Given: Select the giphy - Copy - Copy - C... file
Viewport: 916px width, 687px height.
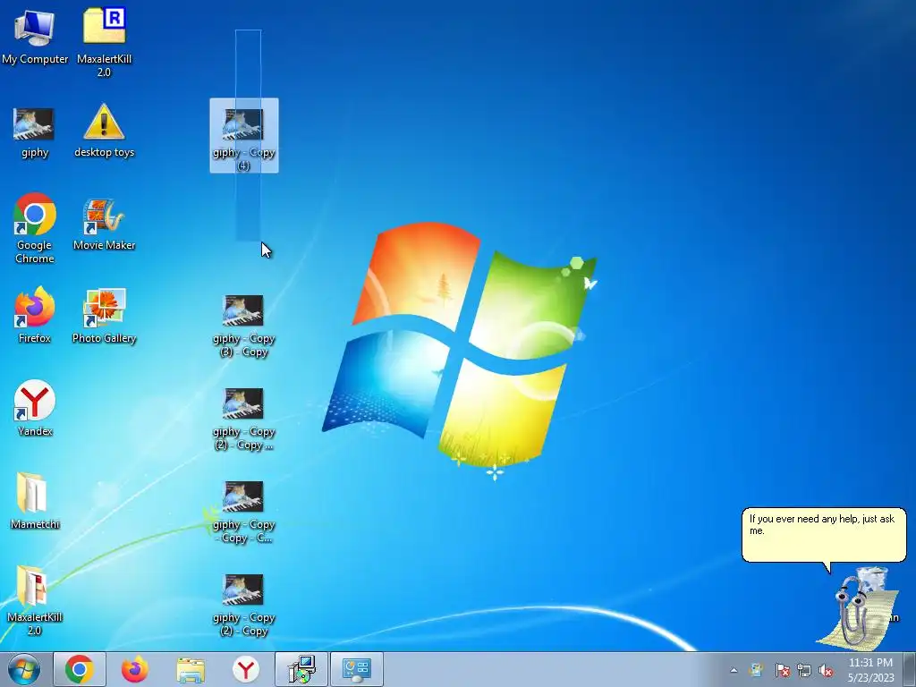Looking at the screenshot, I should 243,513.
